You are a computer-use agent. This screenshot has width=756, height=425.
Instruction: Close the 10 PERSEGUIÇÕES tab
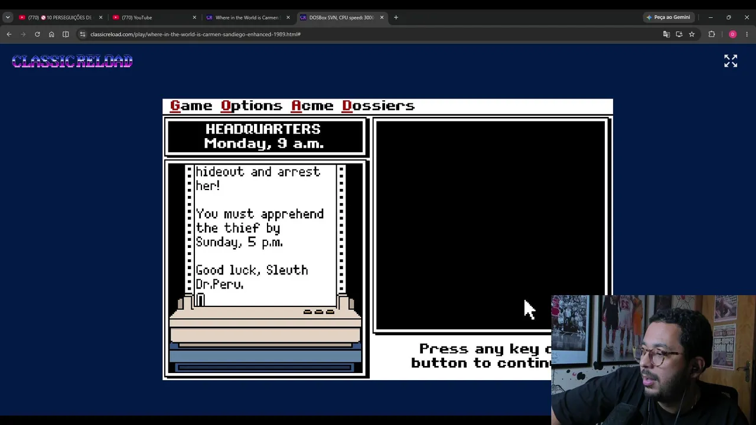[x=100, y=18]
